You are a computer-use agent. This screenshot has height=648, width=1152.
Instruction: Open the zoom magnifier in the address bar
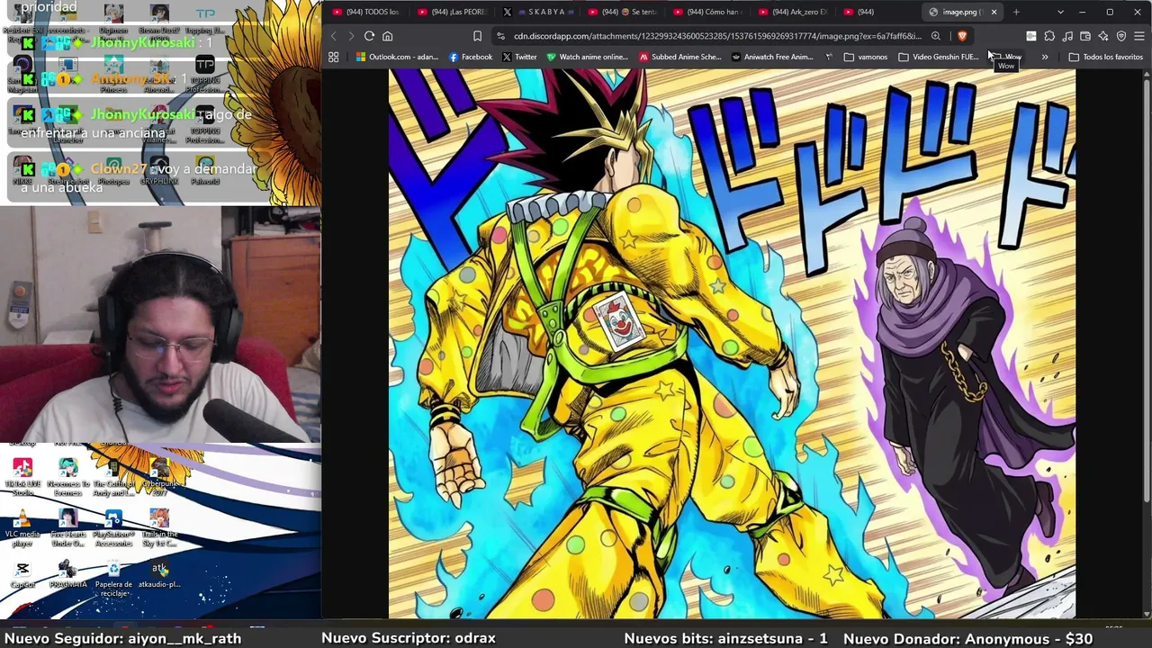(x=936, y=36)
